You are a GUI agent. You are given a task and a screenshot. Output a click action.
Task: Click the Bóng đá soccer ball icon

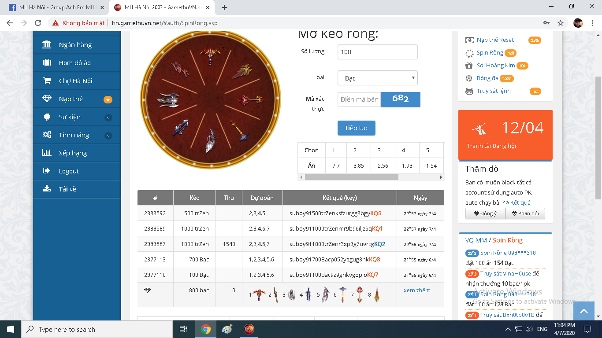tap(469, 78)
